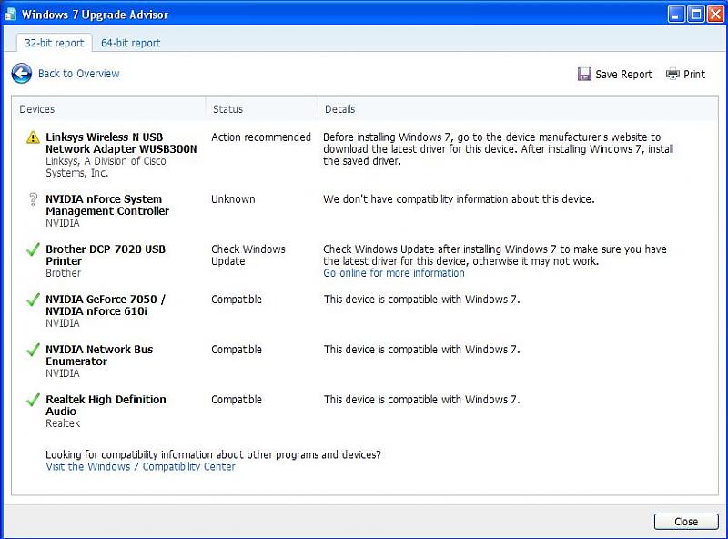This screenshot has height=539, width=728.
Task: Click the green checkmark beside NVIDIA Network Bus
Action: point(33,350)
